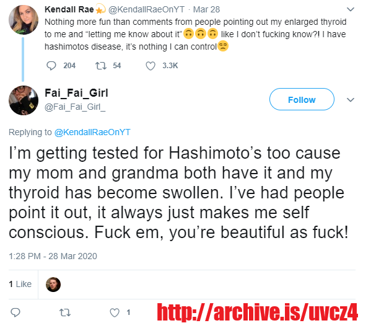This screenshot has height=323, width=371.
Task: Click reply icon on Kendall Rae's tweet
Action: (51, 66)
